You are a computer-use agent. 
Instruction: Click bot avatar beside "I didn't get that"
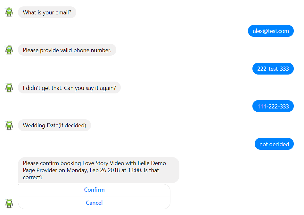click(9, 88)
